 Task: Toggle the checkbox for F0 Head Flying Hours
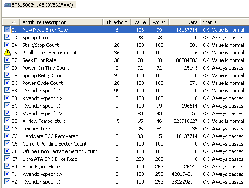pos(7,166)
